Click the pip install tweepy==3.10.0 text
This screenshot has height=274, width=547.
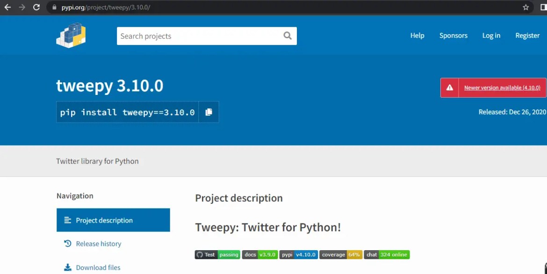127,112
